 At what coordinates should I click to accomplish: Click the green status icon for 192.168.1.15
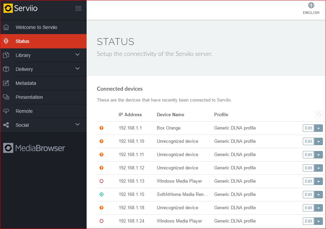point(101,195)
